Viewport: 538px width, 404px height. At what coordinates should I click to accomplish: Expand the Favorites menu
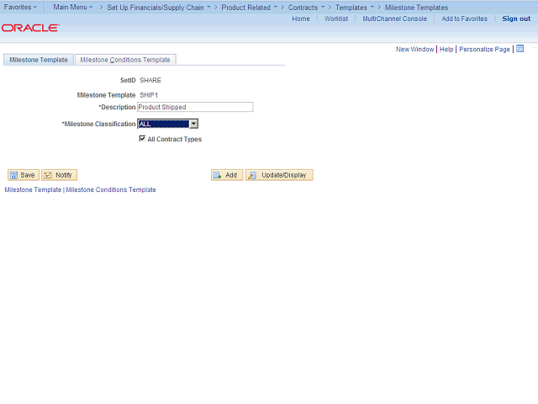pyautogui.click(x=20, y=7)
